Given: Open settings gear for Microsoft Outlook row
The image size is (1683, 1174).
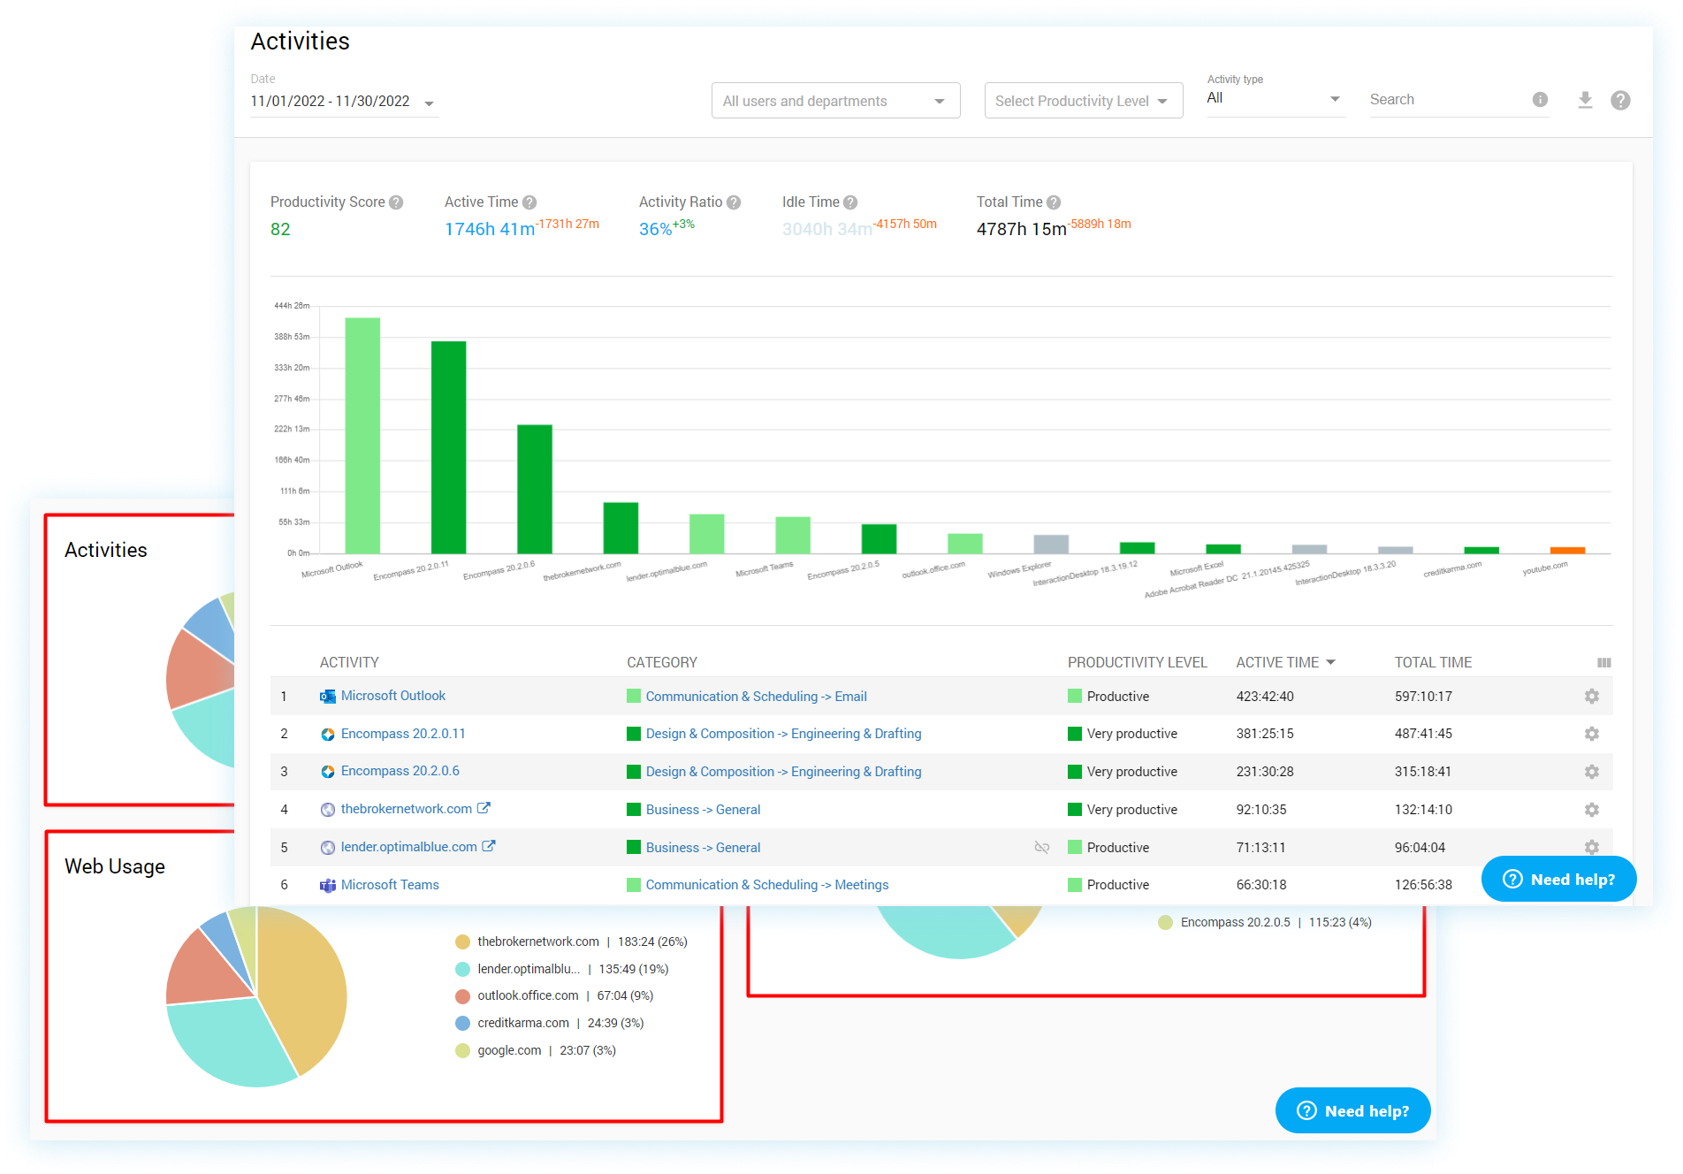Looking at the screenshot, I should pyautogui.click(x=1591, y=697).
